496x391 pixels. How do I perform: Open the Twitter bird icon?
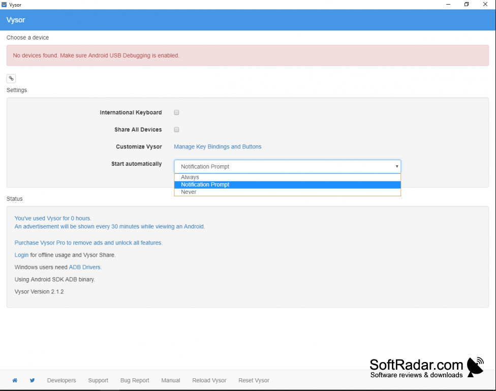(x=32, y=380)
